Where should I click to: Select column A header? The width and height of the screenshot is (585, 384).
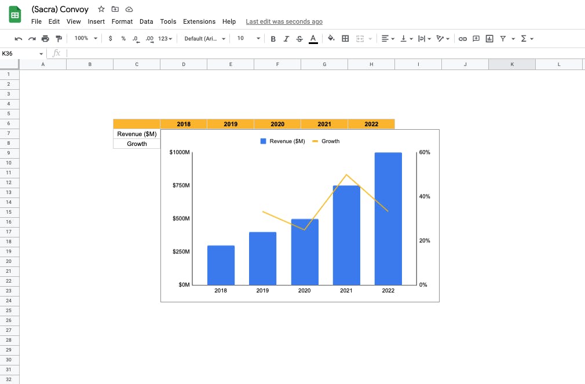[x=43, y=64]
